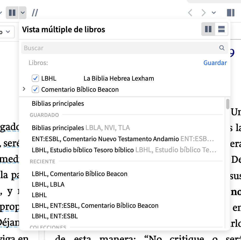Uncheck the LBHL checkbox

point(35,78)
